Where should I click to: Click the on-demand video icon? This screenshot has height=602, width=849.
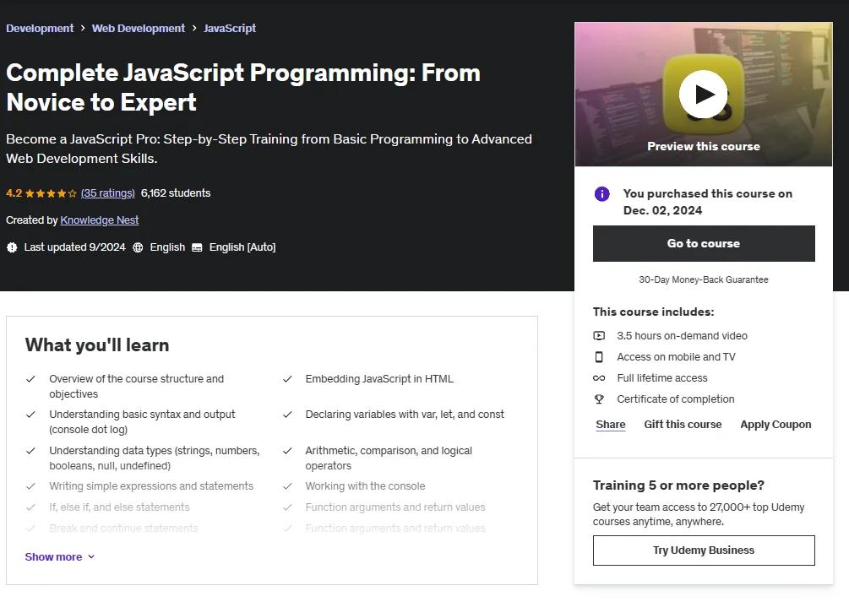[x=599, y=336]
